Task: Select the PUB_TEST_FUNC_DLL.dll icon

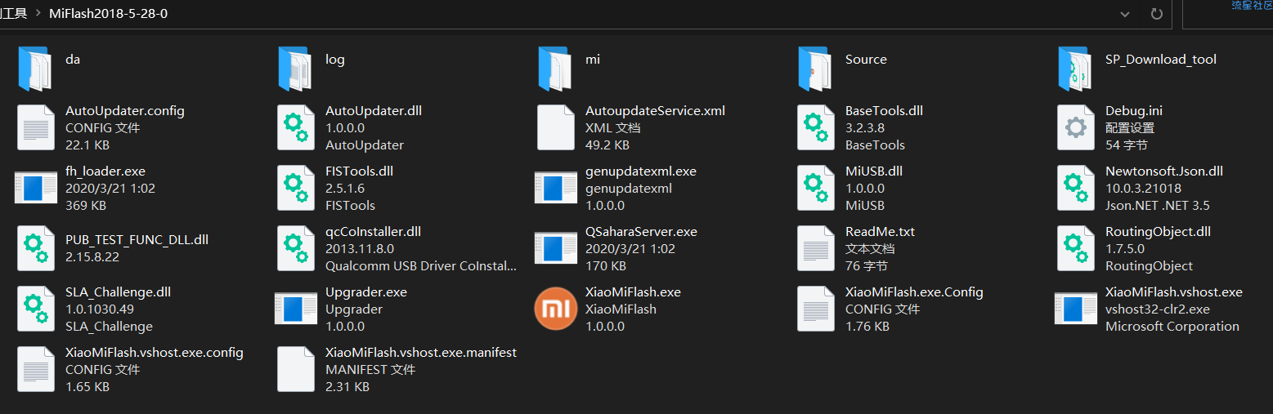Action: [x=35, y=248]
